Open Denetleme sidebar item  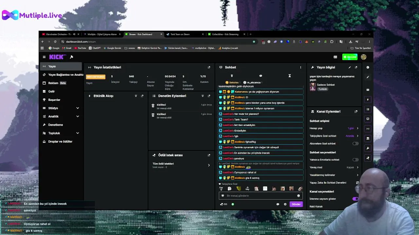[x=61, y=125]
